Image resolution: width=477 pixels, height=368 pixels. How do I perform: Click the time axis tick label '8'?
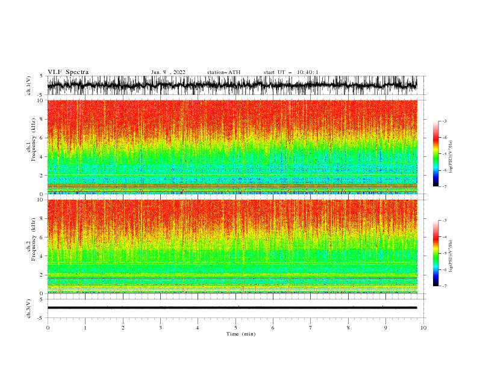(348, 328)
